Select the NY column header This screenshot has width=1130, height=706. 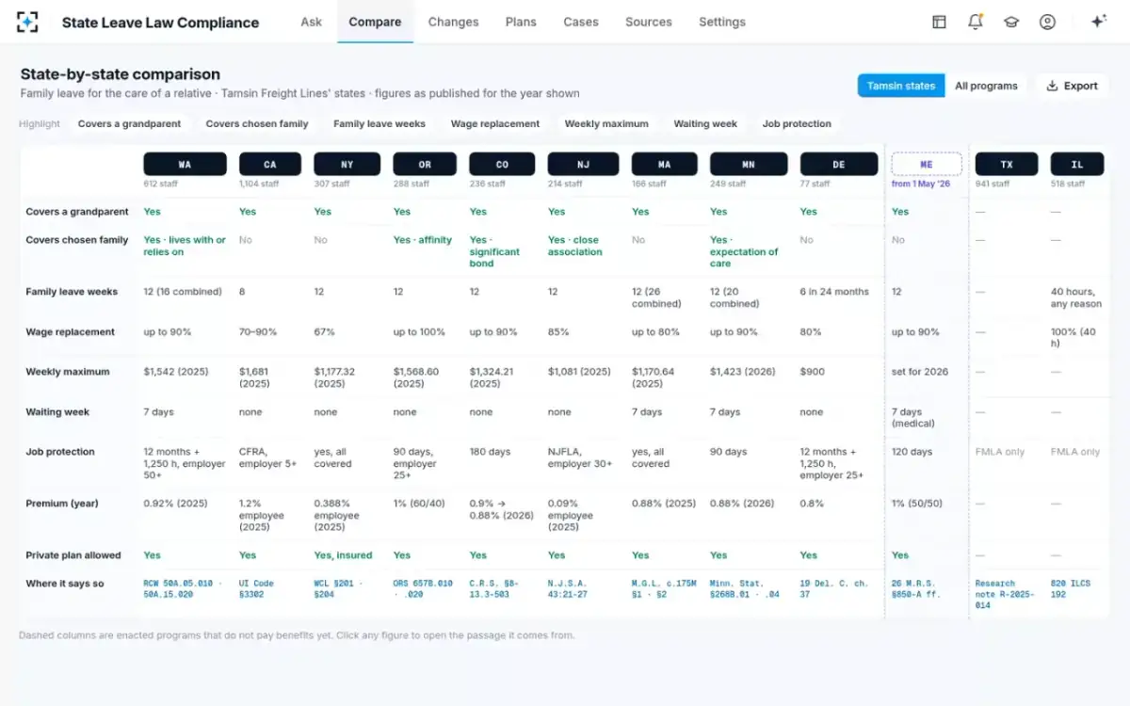[347, 164]
